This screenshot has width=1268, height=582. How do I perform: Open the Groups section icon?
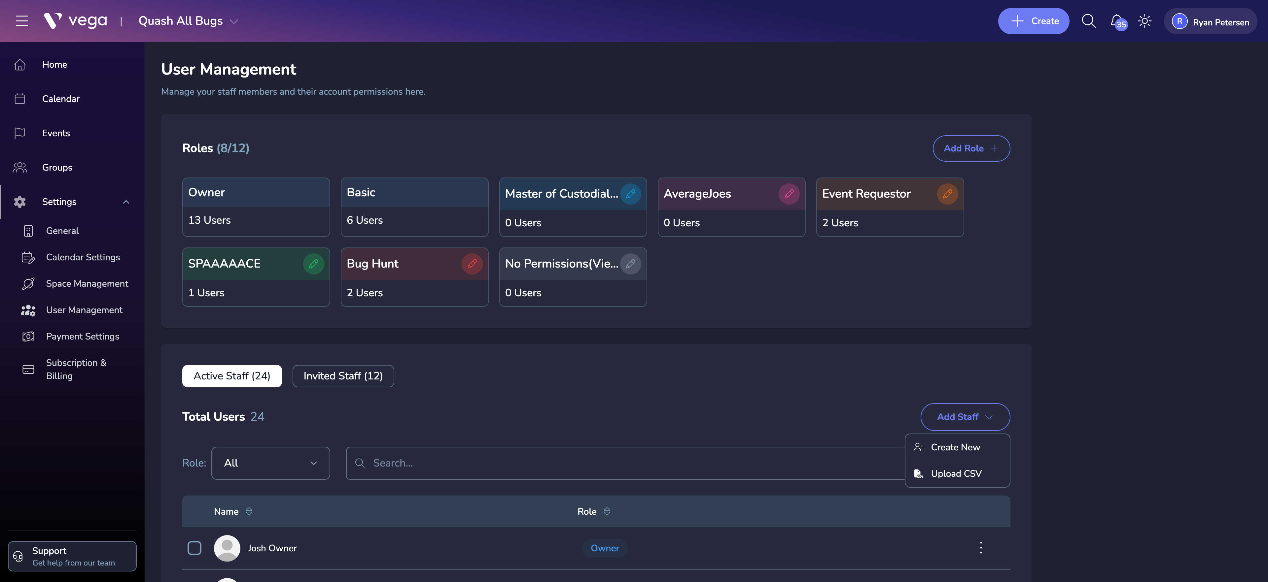tap(20, 167)
